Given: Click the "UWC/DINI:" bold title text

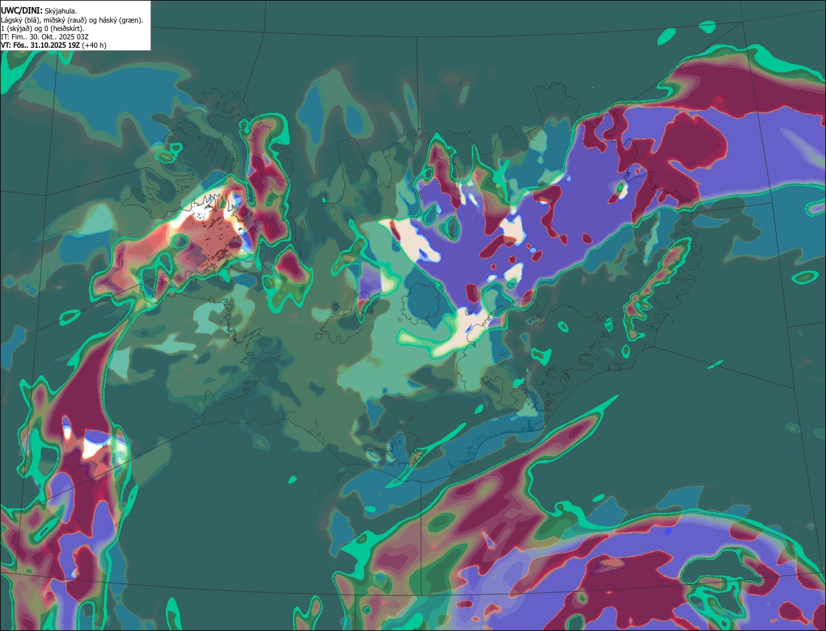Looking at the screenshot, I should pos(22,10).
